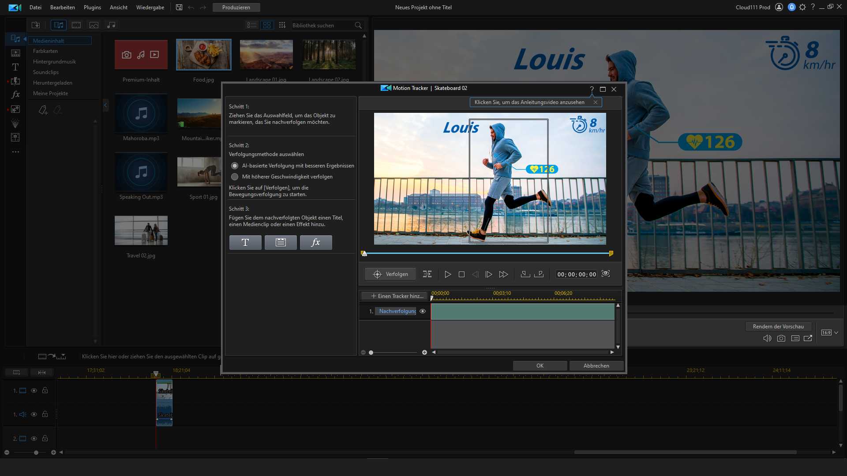Click the Verfolgen track button
Image resolution: width=847 pixels, height=476 pixels.
[x=390, y=274]
